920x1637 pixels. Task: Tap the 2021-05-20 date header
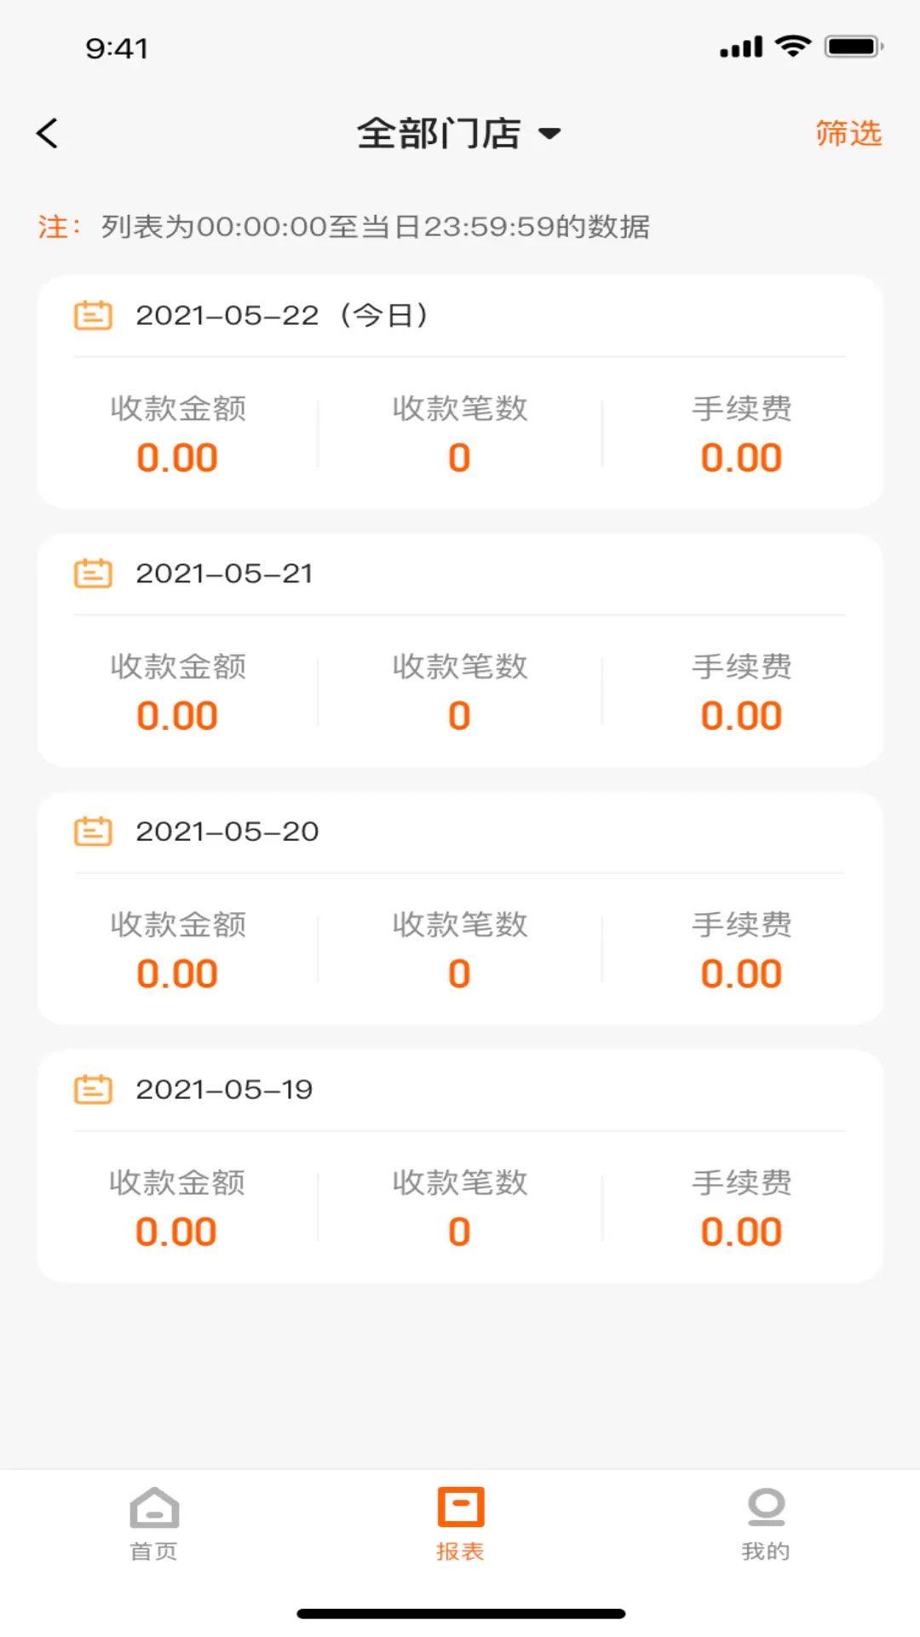(x=227, y=831)
